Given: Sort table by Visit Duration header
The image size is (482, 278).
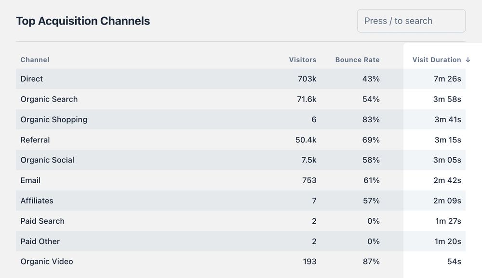Looking at the screenshot, I should (x=436, y=60).
